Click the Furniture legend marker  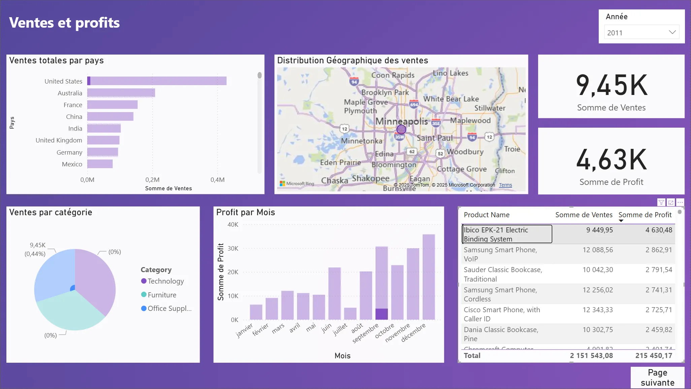click(x=144, y=295)
